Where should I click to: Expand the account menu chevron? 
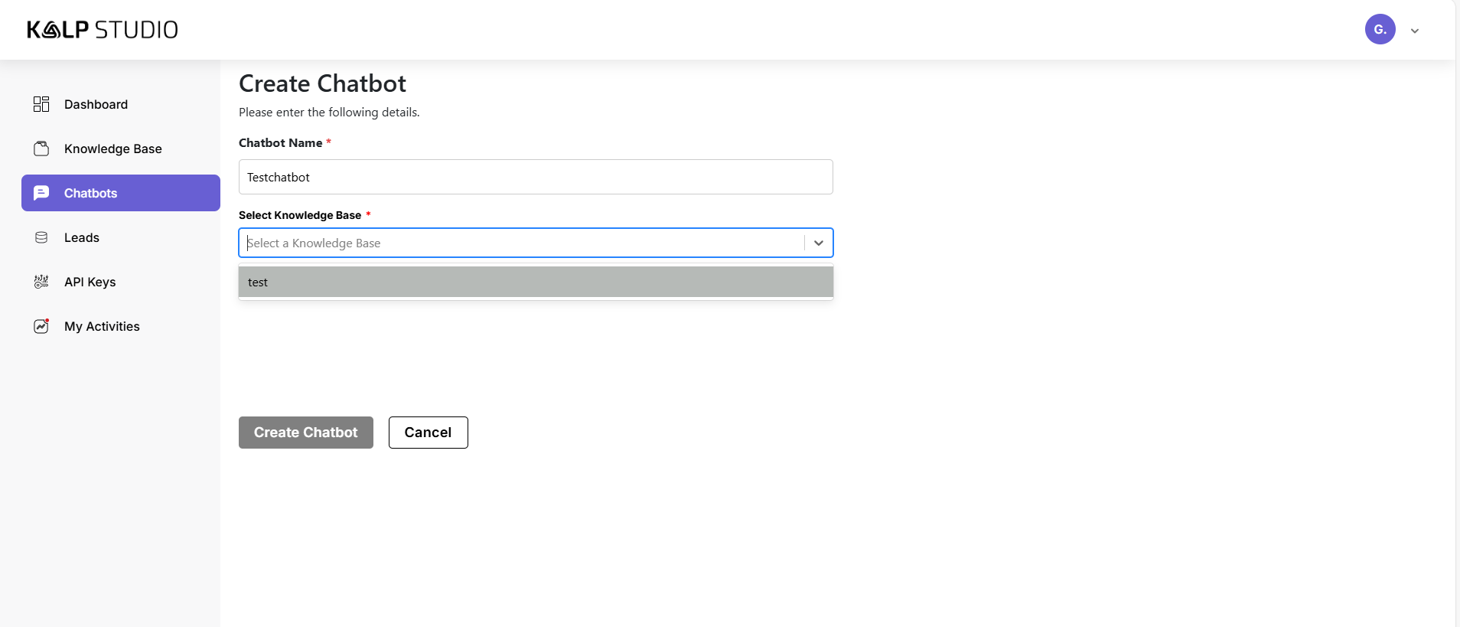1415,31
